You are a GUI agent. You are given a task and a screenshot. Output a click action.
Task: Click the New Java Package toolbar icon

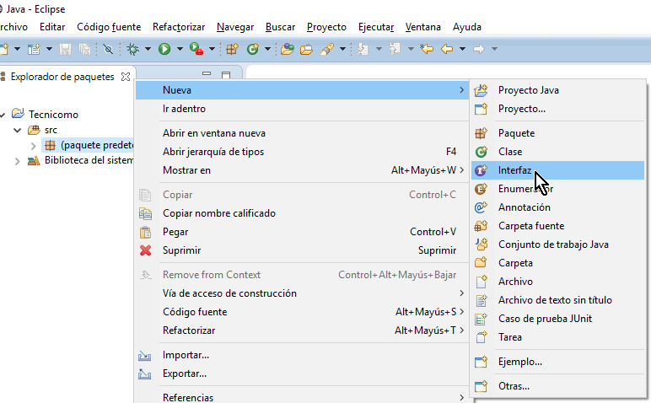pyautogui.click(x=232, y=49)
